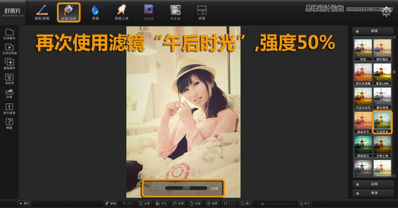The image size is (398, 208).
Task: Click the 好照片 app logo
Action: [12, 12]
